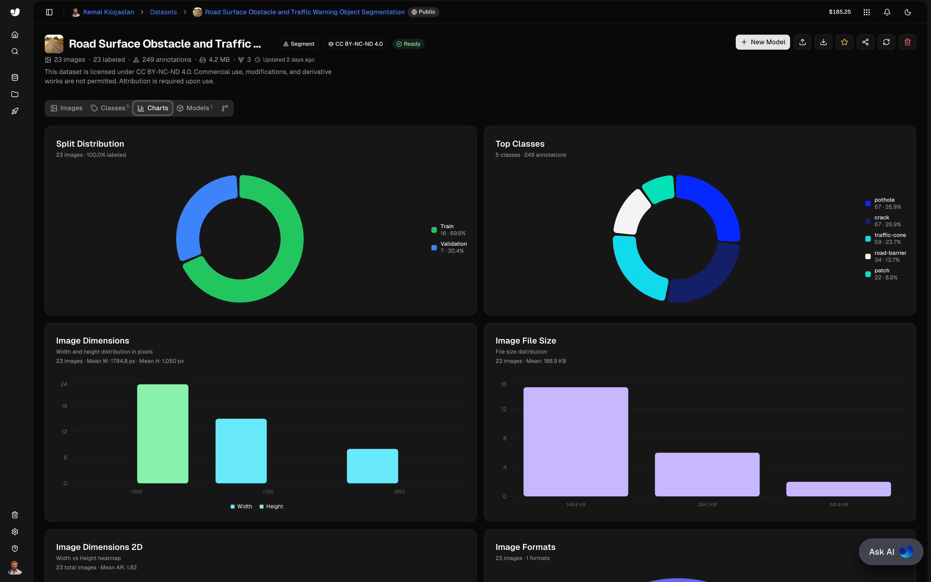Viewport: 931px width, 582px height.
Task: Click the truncated dataset title heading
Action: point(165,44)
